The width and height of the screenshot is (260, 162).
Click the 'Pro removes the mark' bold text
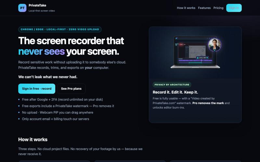[208, 103]
